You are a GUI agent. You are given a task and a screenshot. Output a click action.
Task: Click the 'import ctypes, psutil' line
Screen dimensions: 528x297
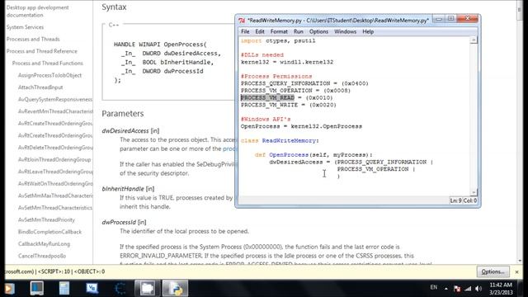[278, 40]
